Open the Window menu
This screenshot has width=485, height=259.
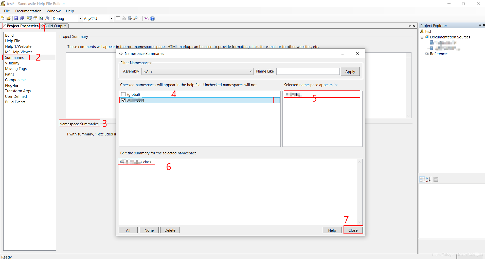(x=53, y=11)
